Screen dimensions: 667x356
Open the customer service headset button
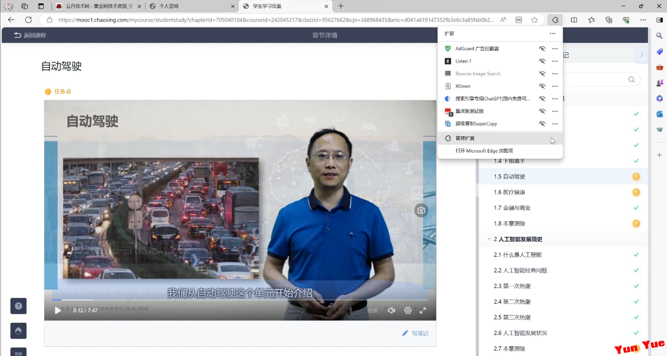click(x=18, y=331)
